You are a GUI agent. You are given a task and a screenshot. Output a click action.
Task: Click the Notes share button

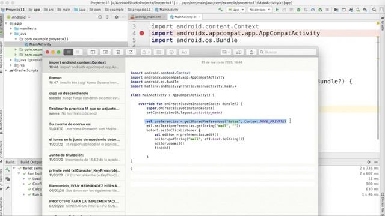[251, 52]
